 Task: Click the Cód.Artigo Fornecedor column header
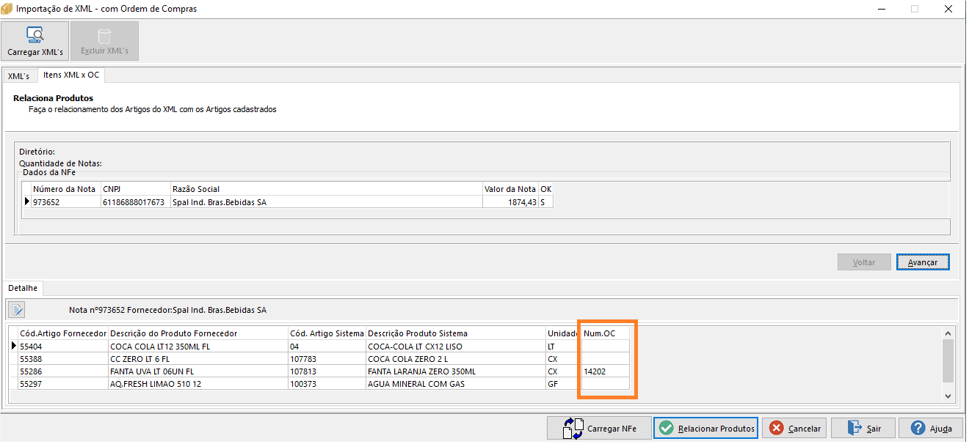pyautogui.click(x=62, y=333)
